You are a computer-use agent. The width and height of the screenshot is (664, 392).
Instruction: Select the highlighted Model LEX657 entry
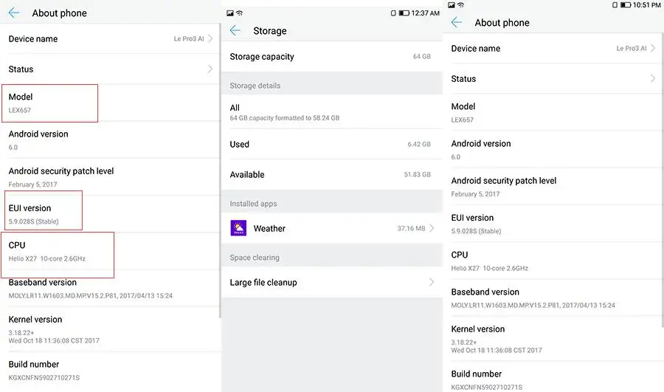[50, 103]
